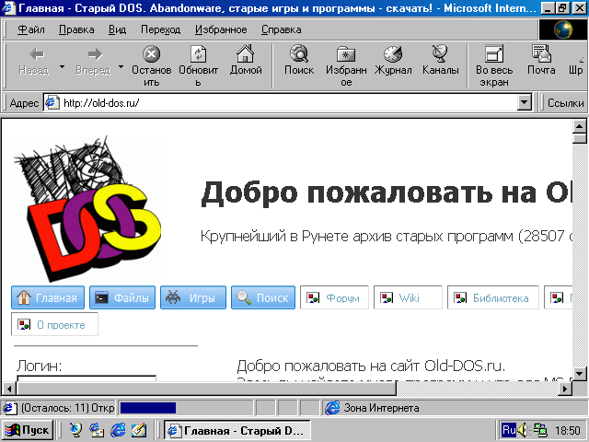Open the Журнал history icon
589x442 pixels.
(x=393, y=62)
